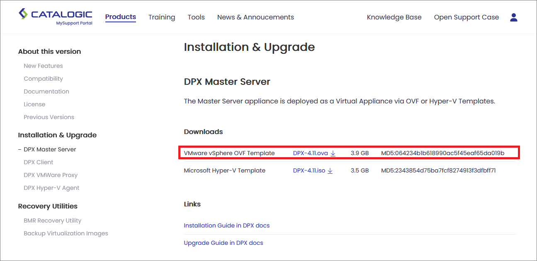Screen dimensions: 537x261
Task: Click download arrow next to DPX-4.11.iso
Action: point(330,171)
